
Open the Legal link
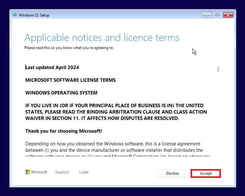click(x=84, y=172)
